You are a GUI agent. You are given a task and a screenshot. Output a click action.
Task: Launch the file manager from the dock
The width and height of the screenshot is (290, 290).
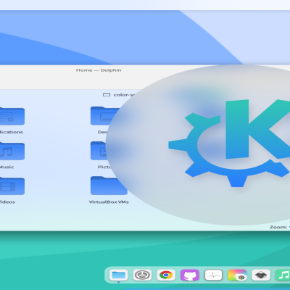tap(118, 275)
